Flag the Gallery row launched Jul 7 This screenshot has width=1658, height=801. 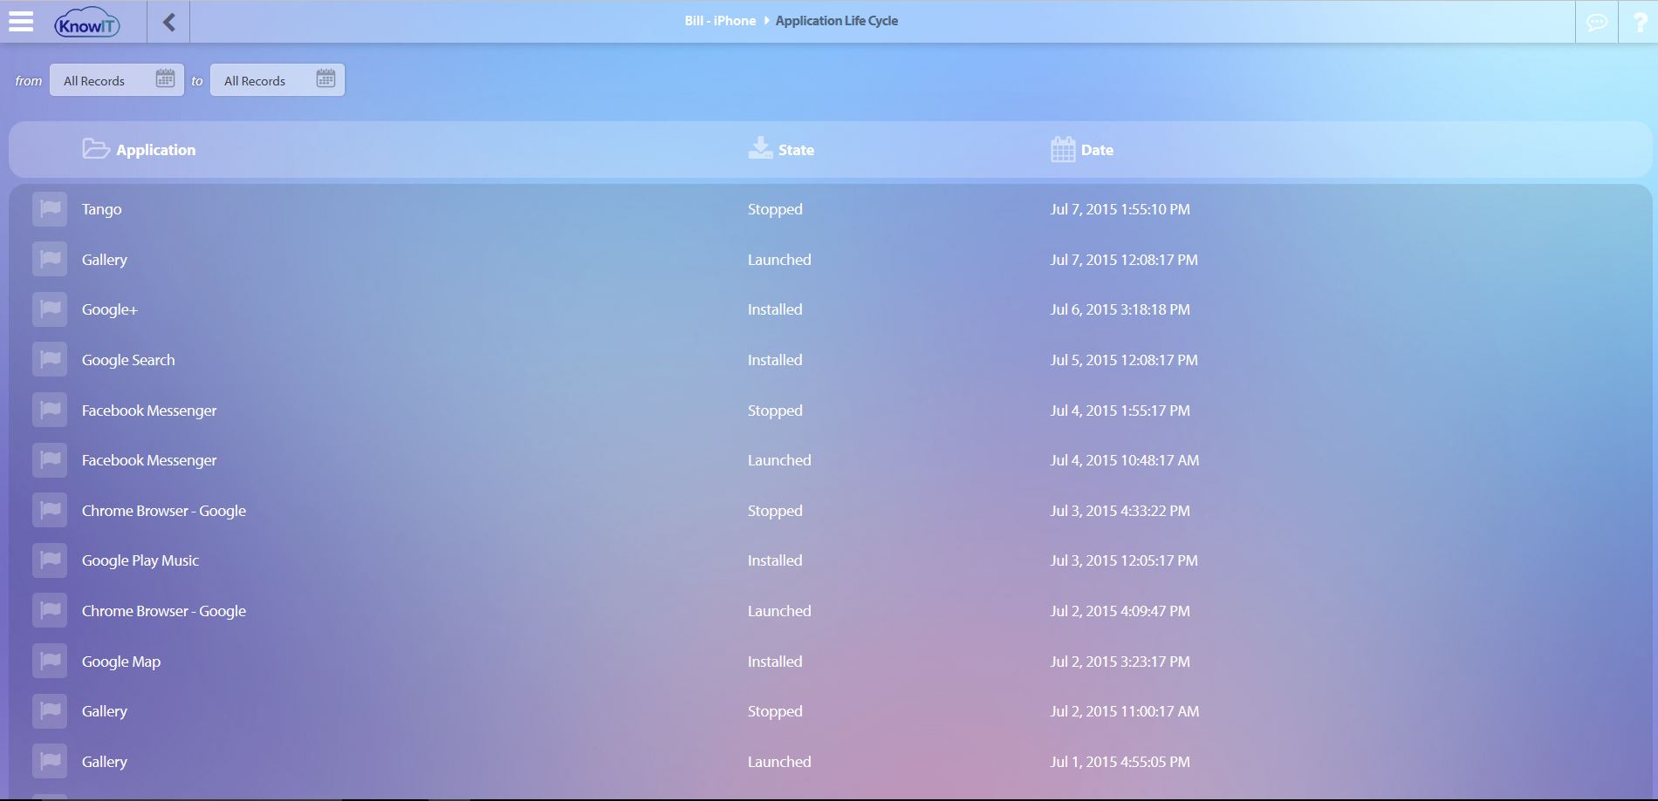50,260
